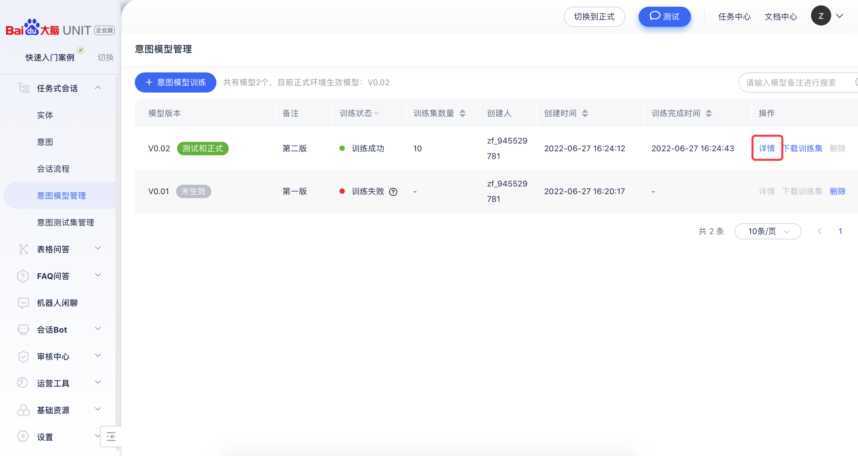Sort by 创建时间 using sort arrows
Screen dimensions: 858x456
coord(585,113)
